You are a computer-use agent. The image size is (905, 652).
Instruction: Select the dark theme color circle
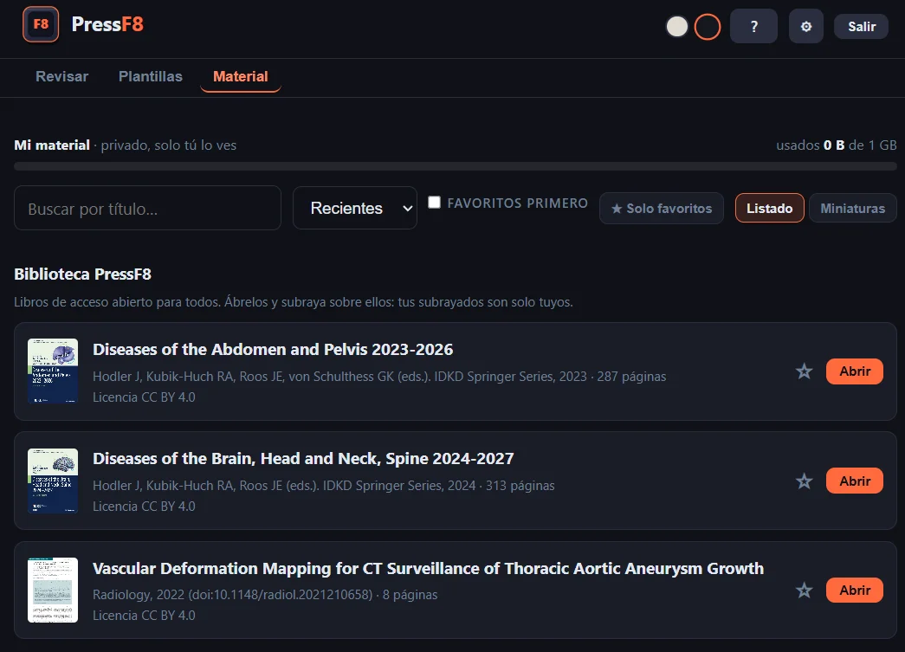click(x=707, y=27)
